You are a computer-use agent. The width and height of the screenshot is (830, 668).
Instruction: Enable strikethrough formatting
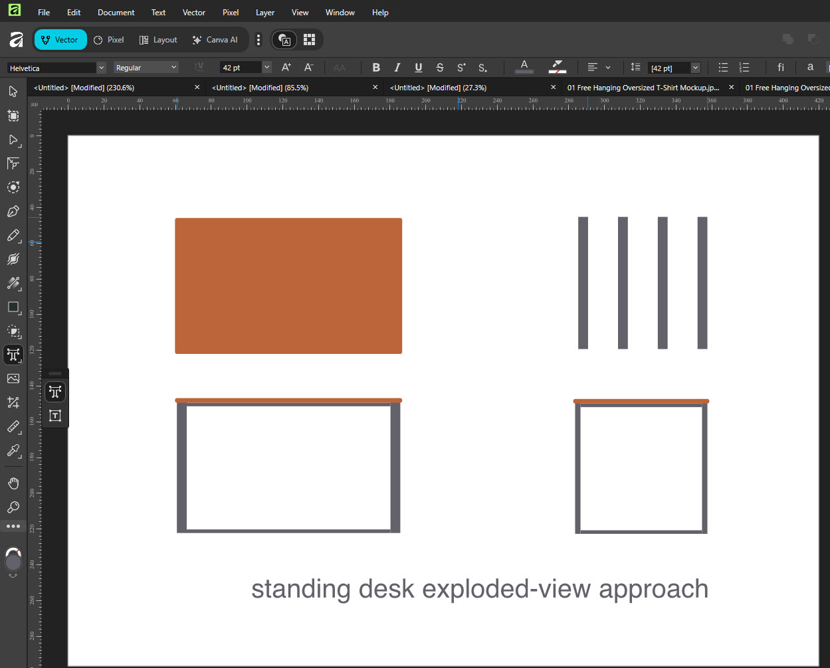tap(440, 67)
